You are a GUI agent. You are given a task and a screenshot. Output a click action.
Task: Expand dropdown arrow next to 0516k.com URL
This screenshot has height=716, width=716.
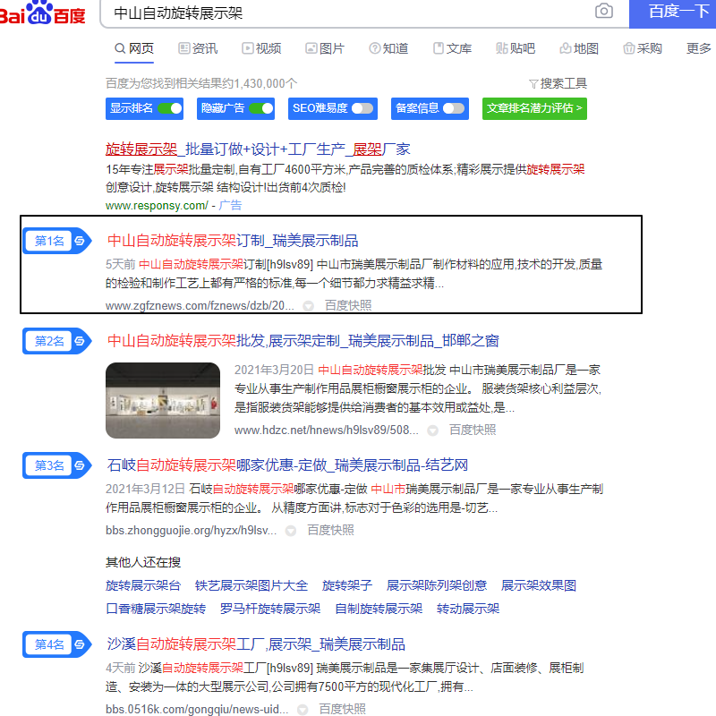point(303,710)
